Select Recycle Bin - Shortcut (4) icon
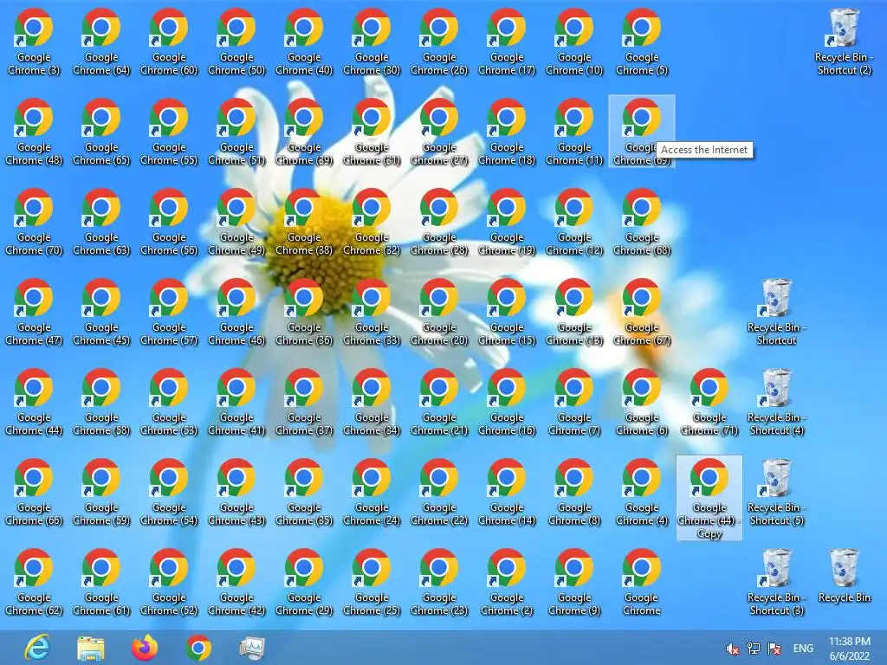This screenshot has height=665, width=887. 777,402
